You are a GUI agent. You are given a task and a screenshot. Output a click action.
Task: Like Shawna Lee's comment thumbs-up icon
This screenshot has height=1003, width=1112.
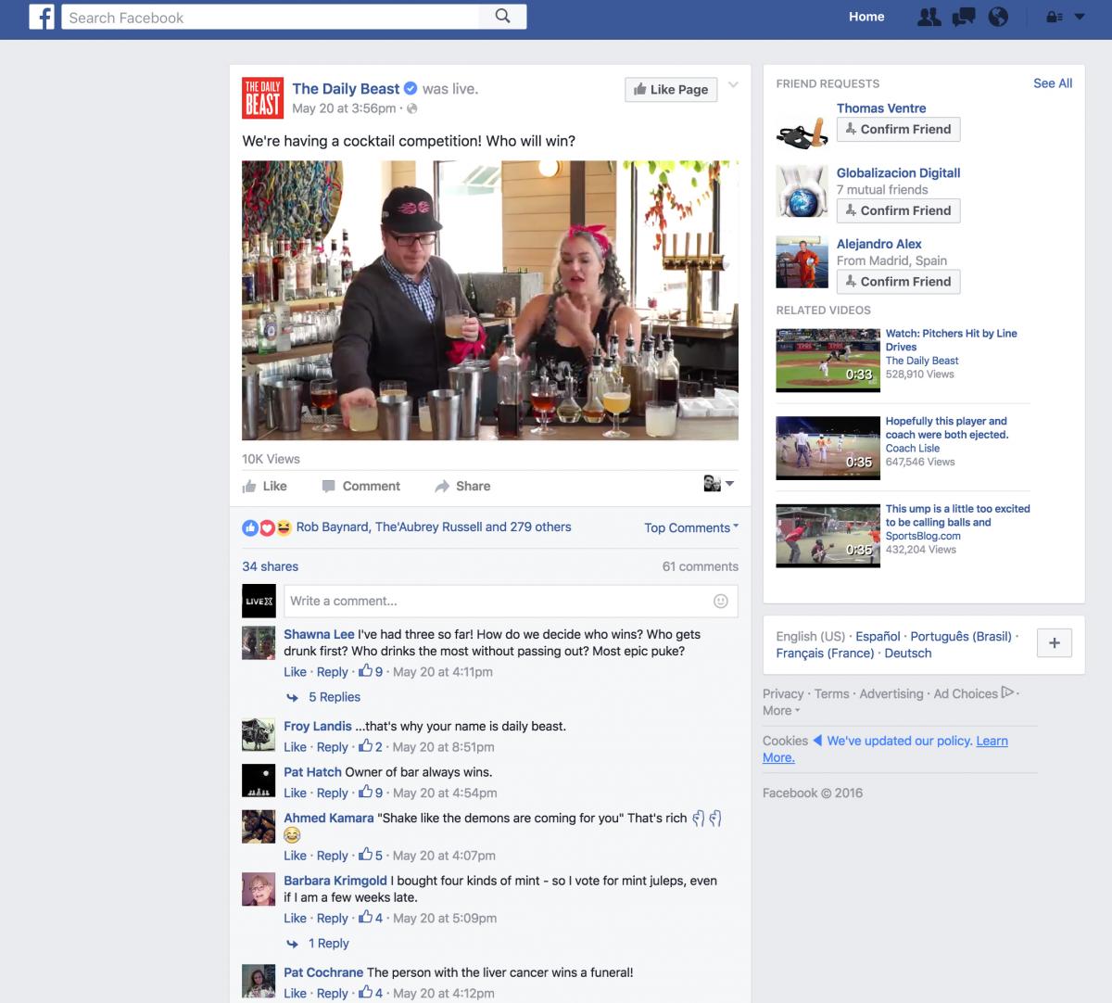[x=365, y=671]
